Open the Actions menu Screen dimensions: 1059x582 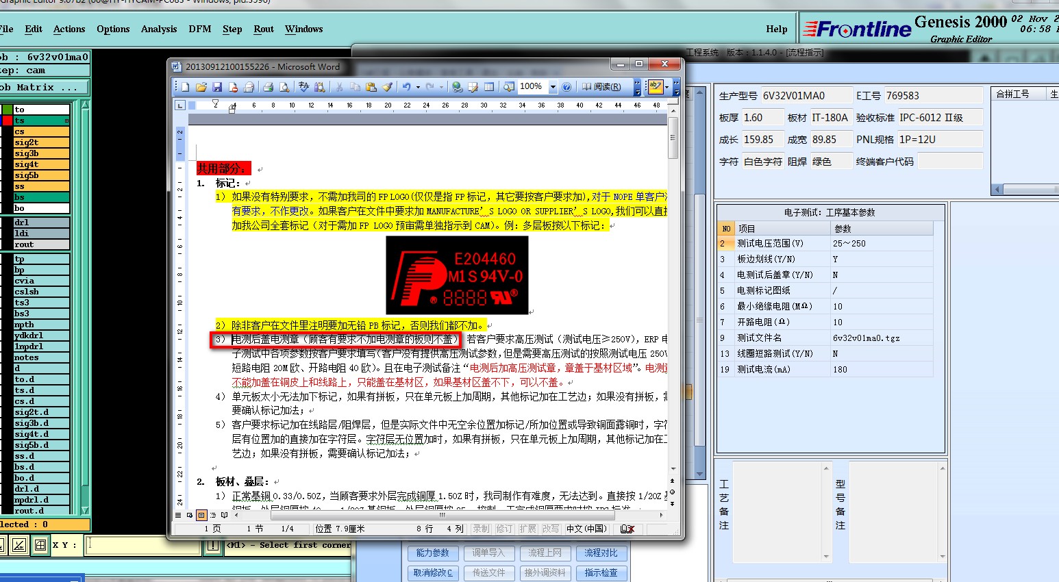coord(69,29)
